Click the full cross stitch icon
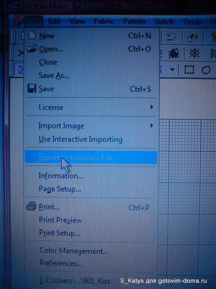Viewport: 216px width, 289px height. tap(194, 54)
